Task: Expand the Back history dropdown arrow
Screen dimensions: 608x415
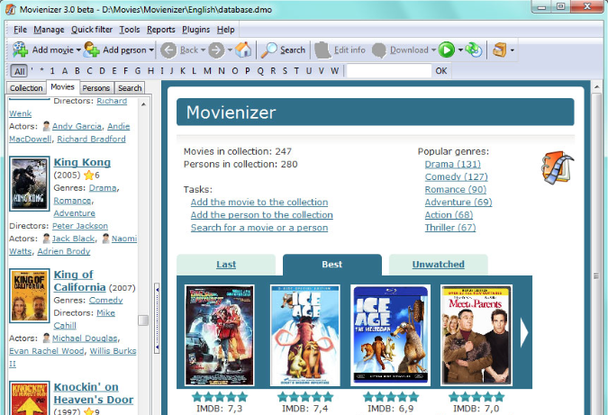Action: (203, 50)
